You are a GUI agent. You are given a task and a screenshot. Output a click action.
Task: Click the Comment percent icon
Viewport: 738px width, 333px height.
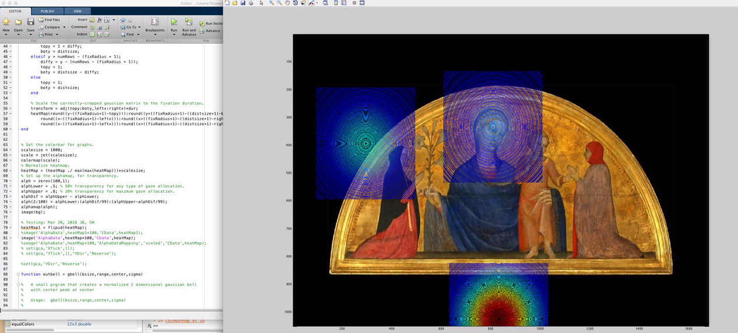coord(92,27)
